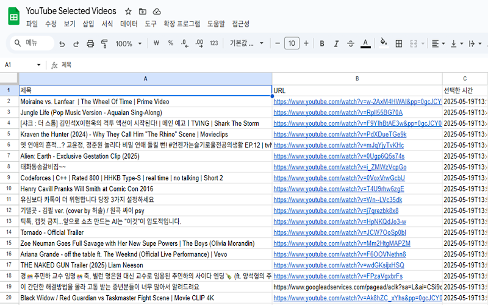Star the YouTube Selected Videos document
This screenshot has height=305, width=488.
(x=128, y=12)
